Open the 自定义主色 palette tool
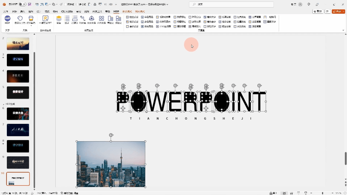 pos(20,19)
